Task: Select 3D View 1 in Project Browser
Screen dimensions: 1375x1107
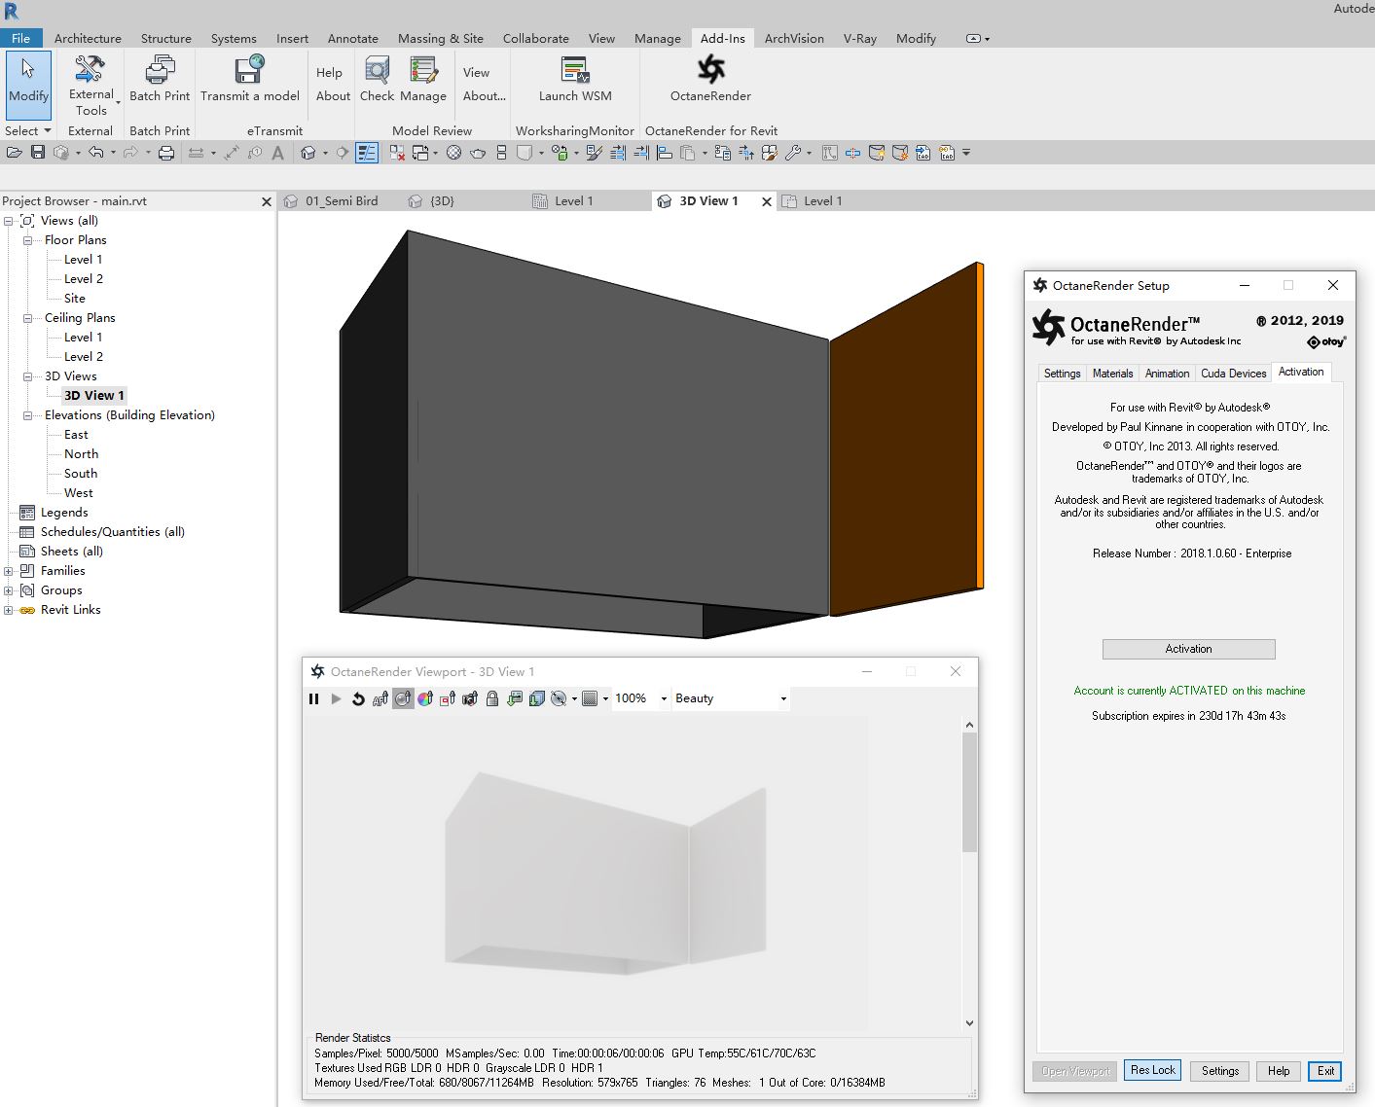Action: click(x=94, y=396)
